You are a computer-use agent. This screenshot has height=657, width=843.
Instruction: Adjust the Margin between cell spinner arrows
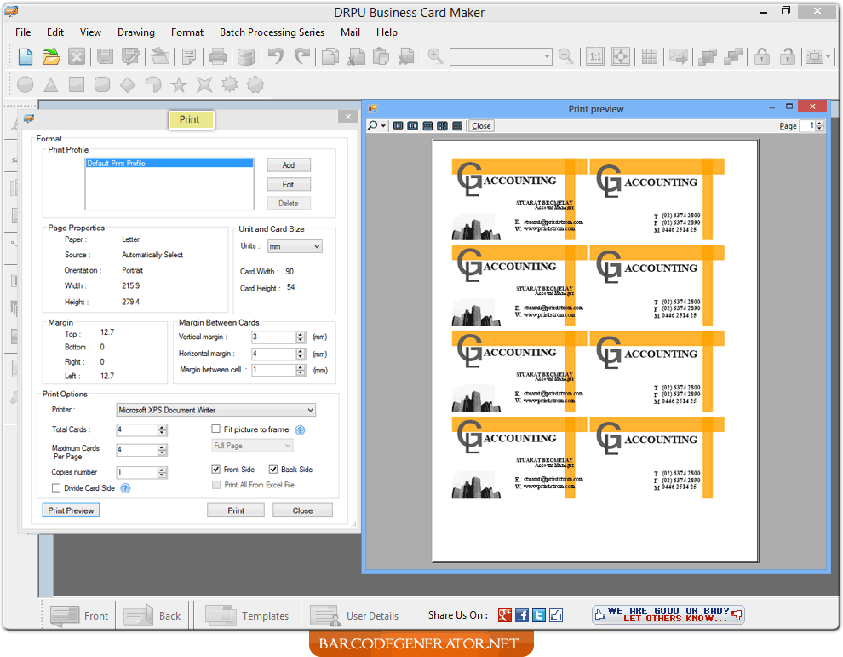(x=301, y=370)
